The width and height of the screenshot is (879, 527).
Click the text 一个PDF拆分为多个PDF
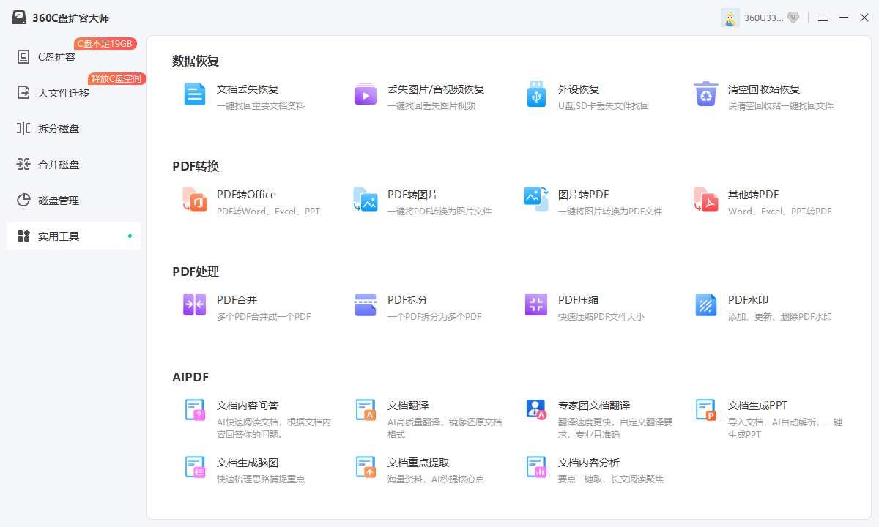tap(434, 317)
